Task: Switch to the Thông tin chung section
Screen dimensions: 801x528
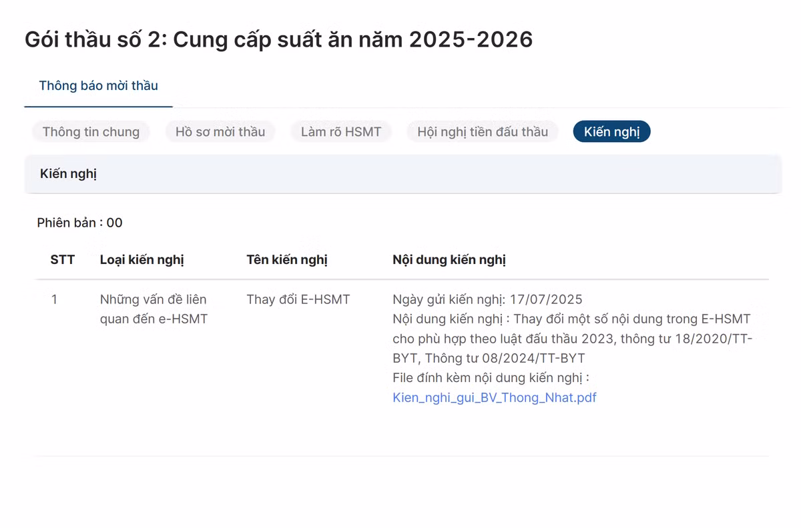Action: coord(91,132)
